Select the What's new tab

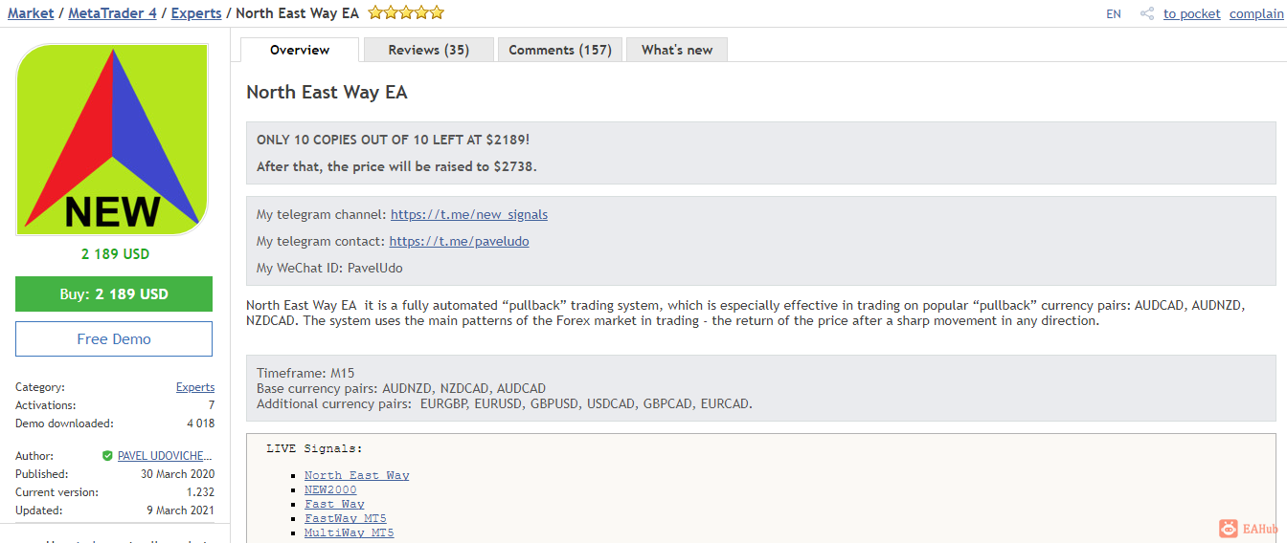click(677, 50)
